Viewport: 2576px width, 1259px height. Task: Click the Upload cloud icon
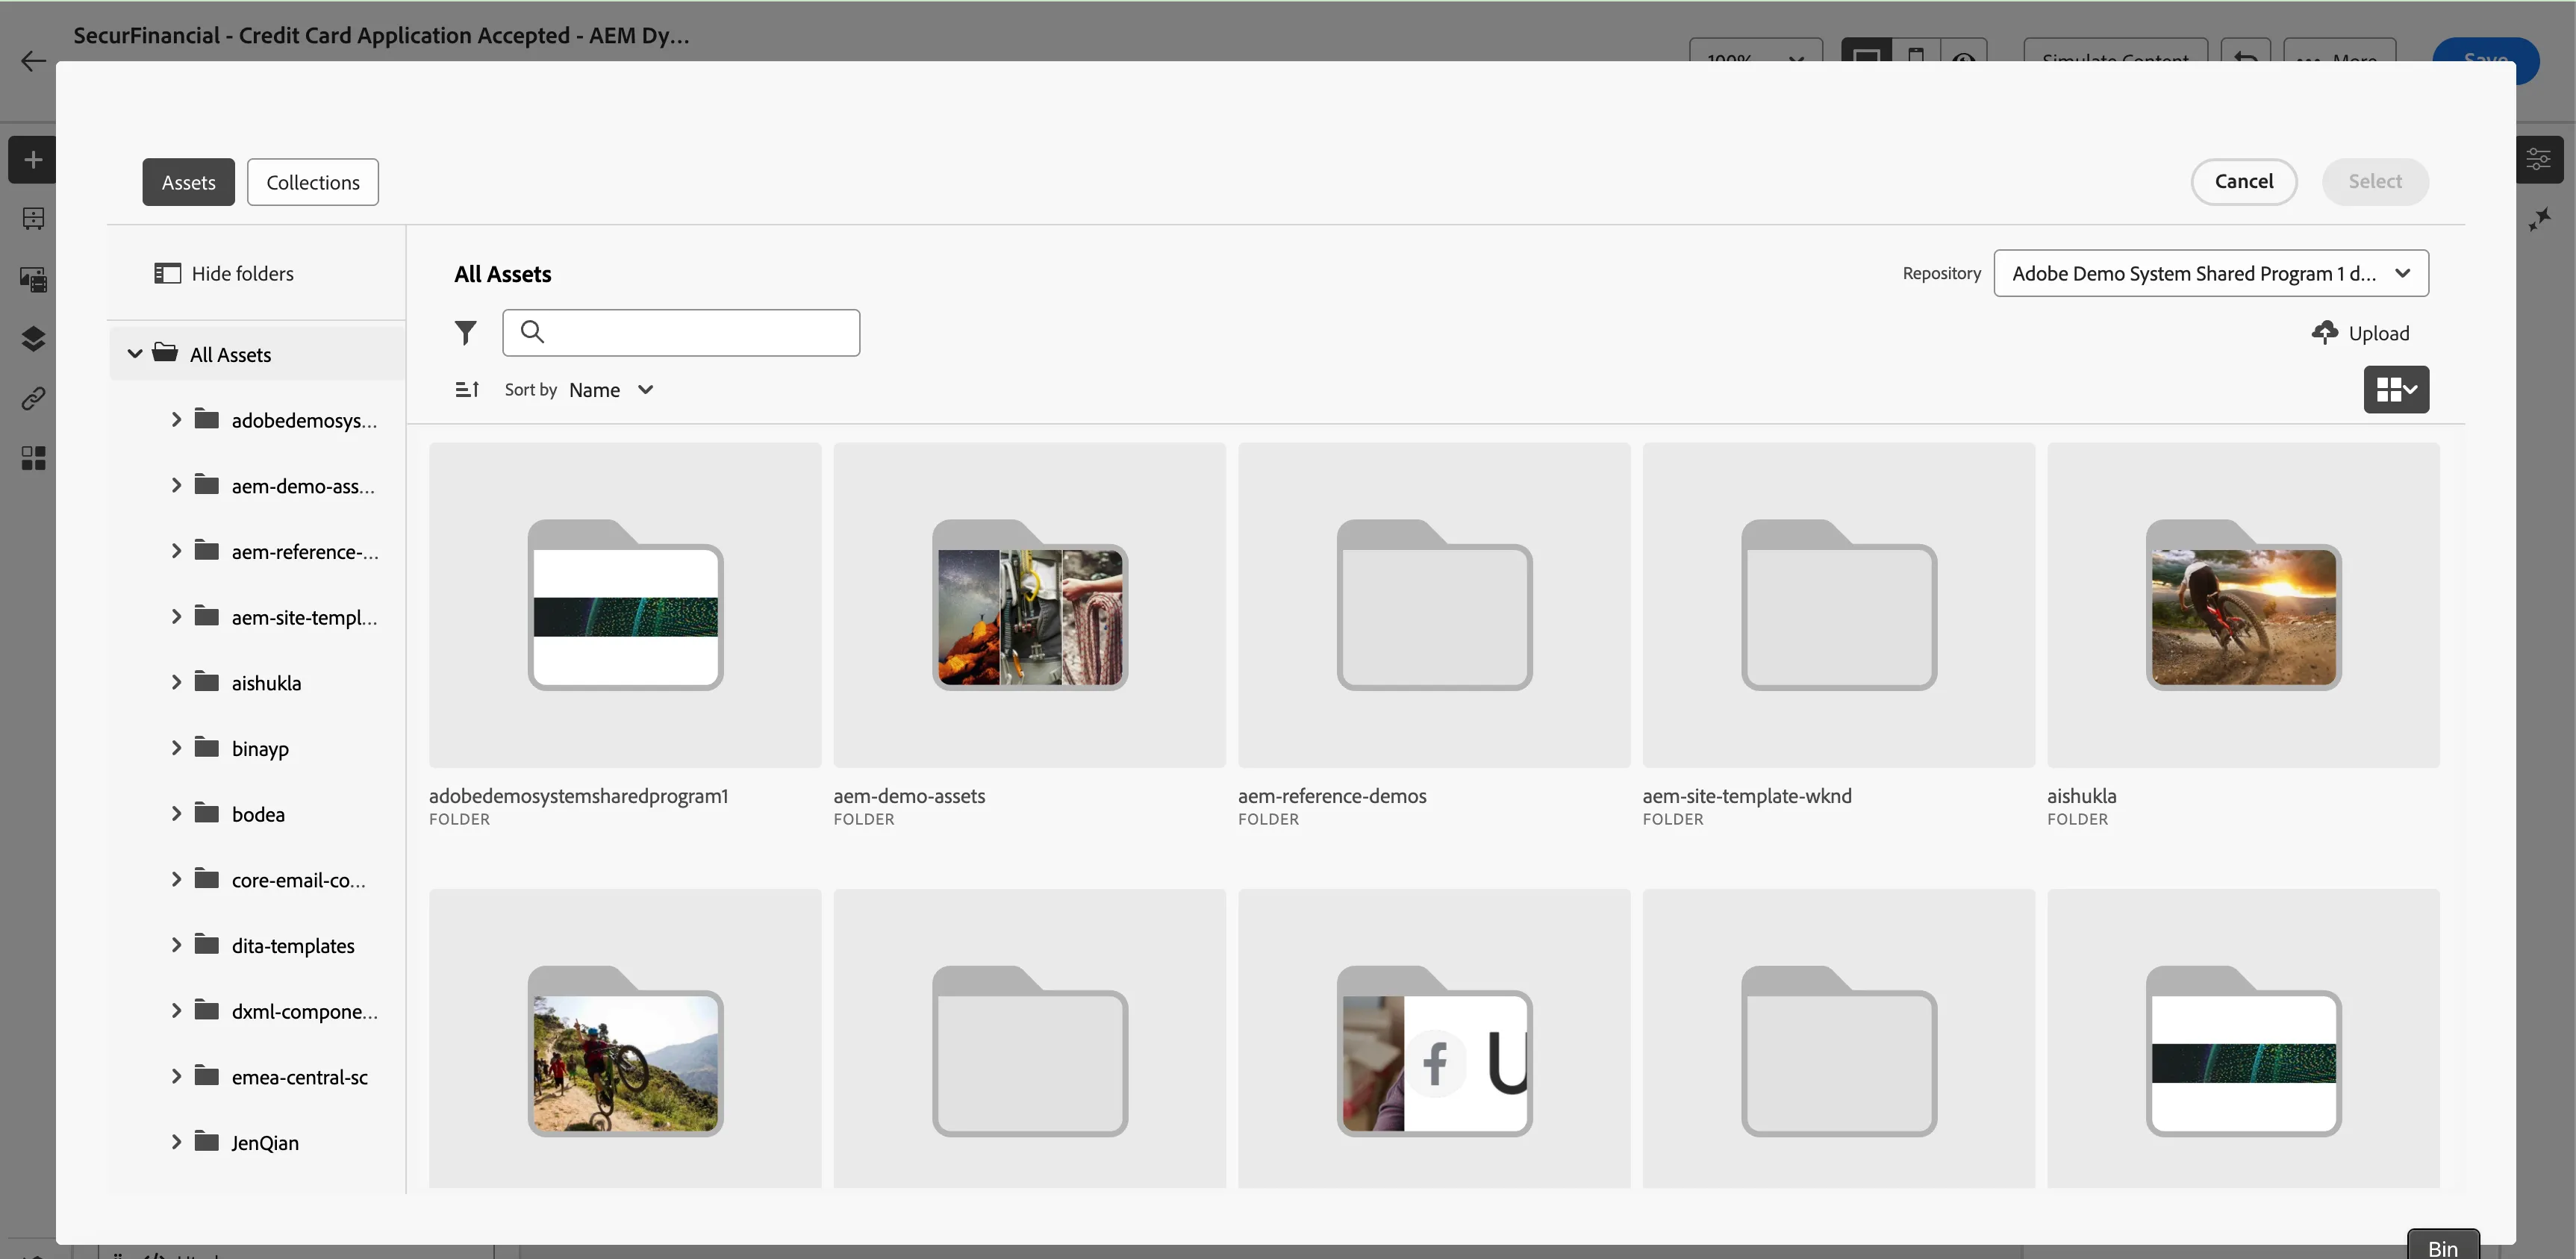(2324, 332)
